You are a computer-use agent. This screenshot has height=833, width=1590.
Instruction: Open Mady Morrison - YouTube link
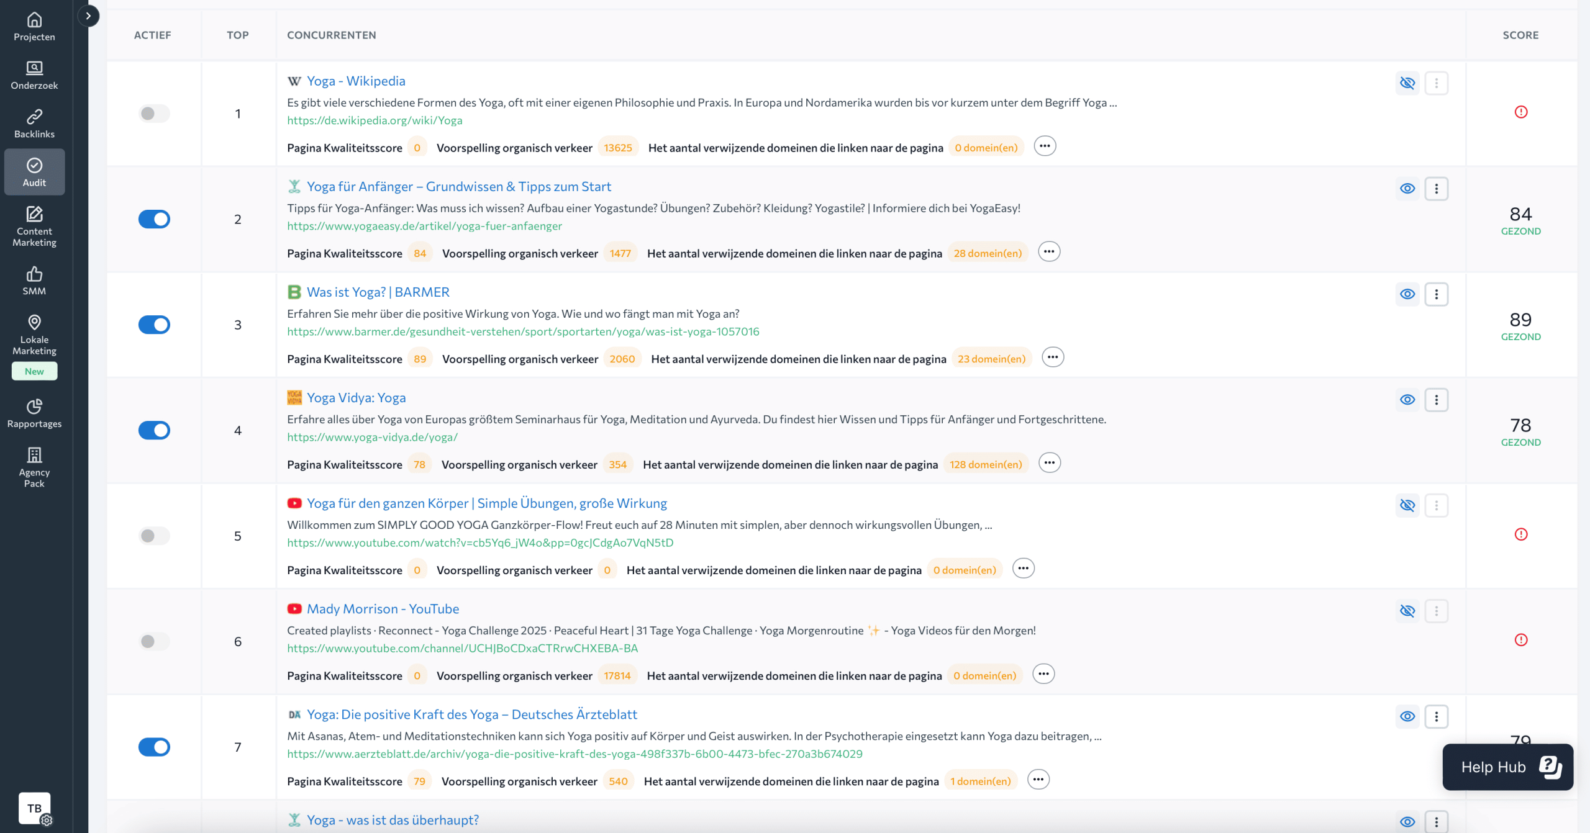[383, 609]
